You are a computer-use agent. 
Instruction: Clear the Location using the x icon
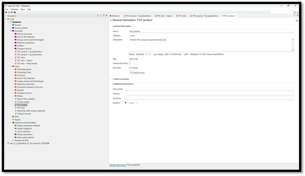pyautogui.click(x=137, y=103)
